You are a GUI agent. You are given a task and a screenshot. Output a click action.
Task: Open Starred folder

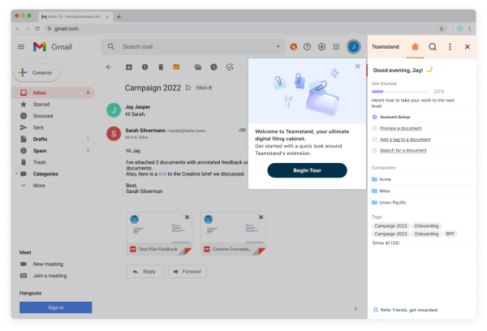coord(53,105)
